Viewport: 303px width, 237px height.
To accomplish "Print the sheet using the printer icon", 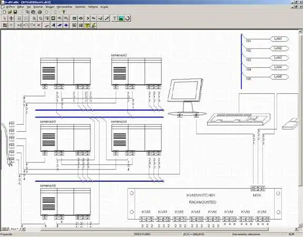I will coord(40,12).
